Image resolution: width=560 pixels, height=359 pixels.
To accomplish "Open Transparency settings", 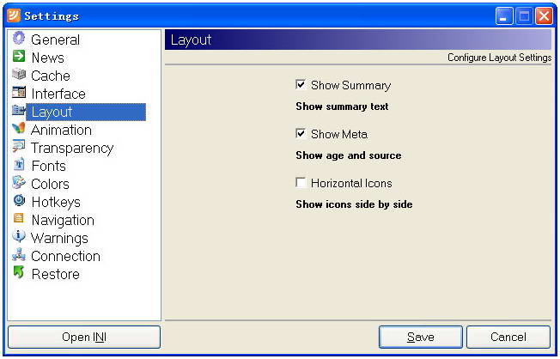I will [x=72, y=148].
